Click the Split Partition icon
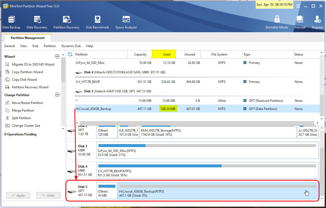 (7, 118)
